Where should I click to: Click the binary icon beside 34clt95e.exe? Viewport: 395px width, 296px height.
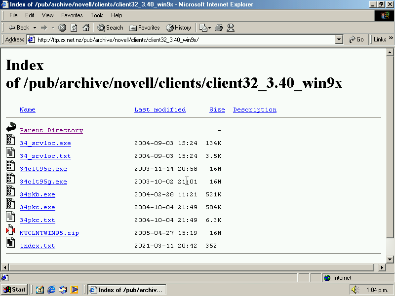(x=10, y=165)
